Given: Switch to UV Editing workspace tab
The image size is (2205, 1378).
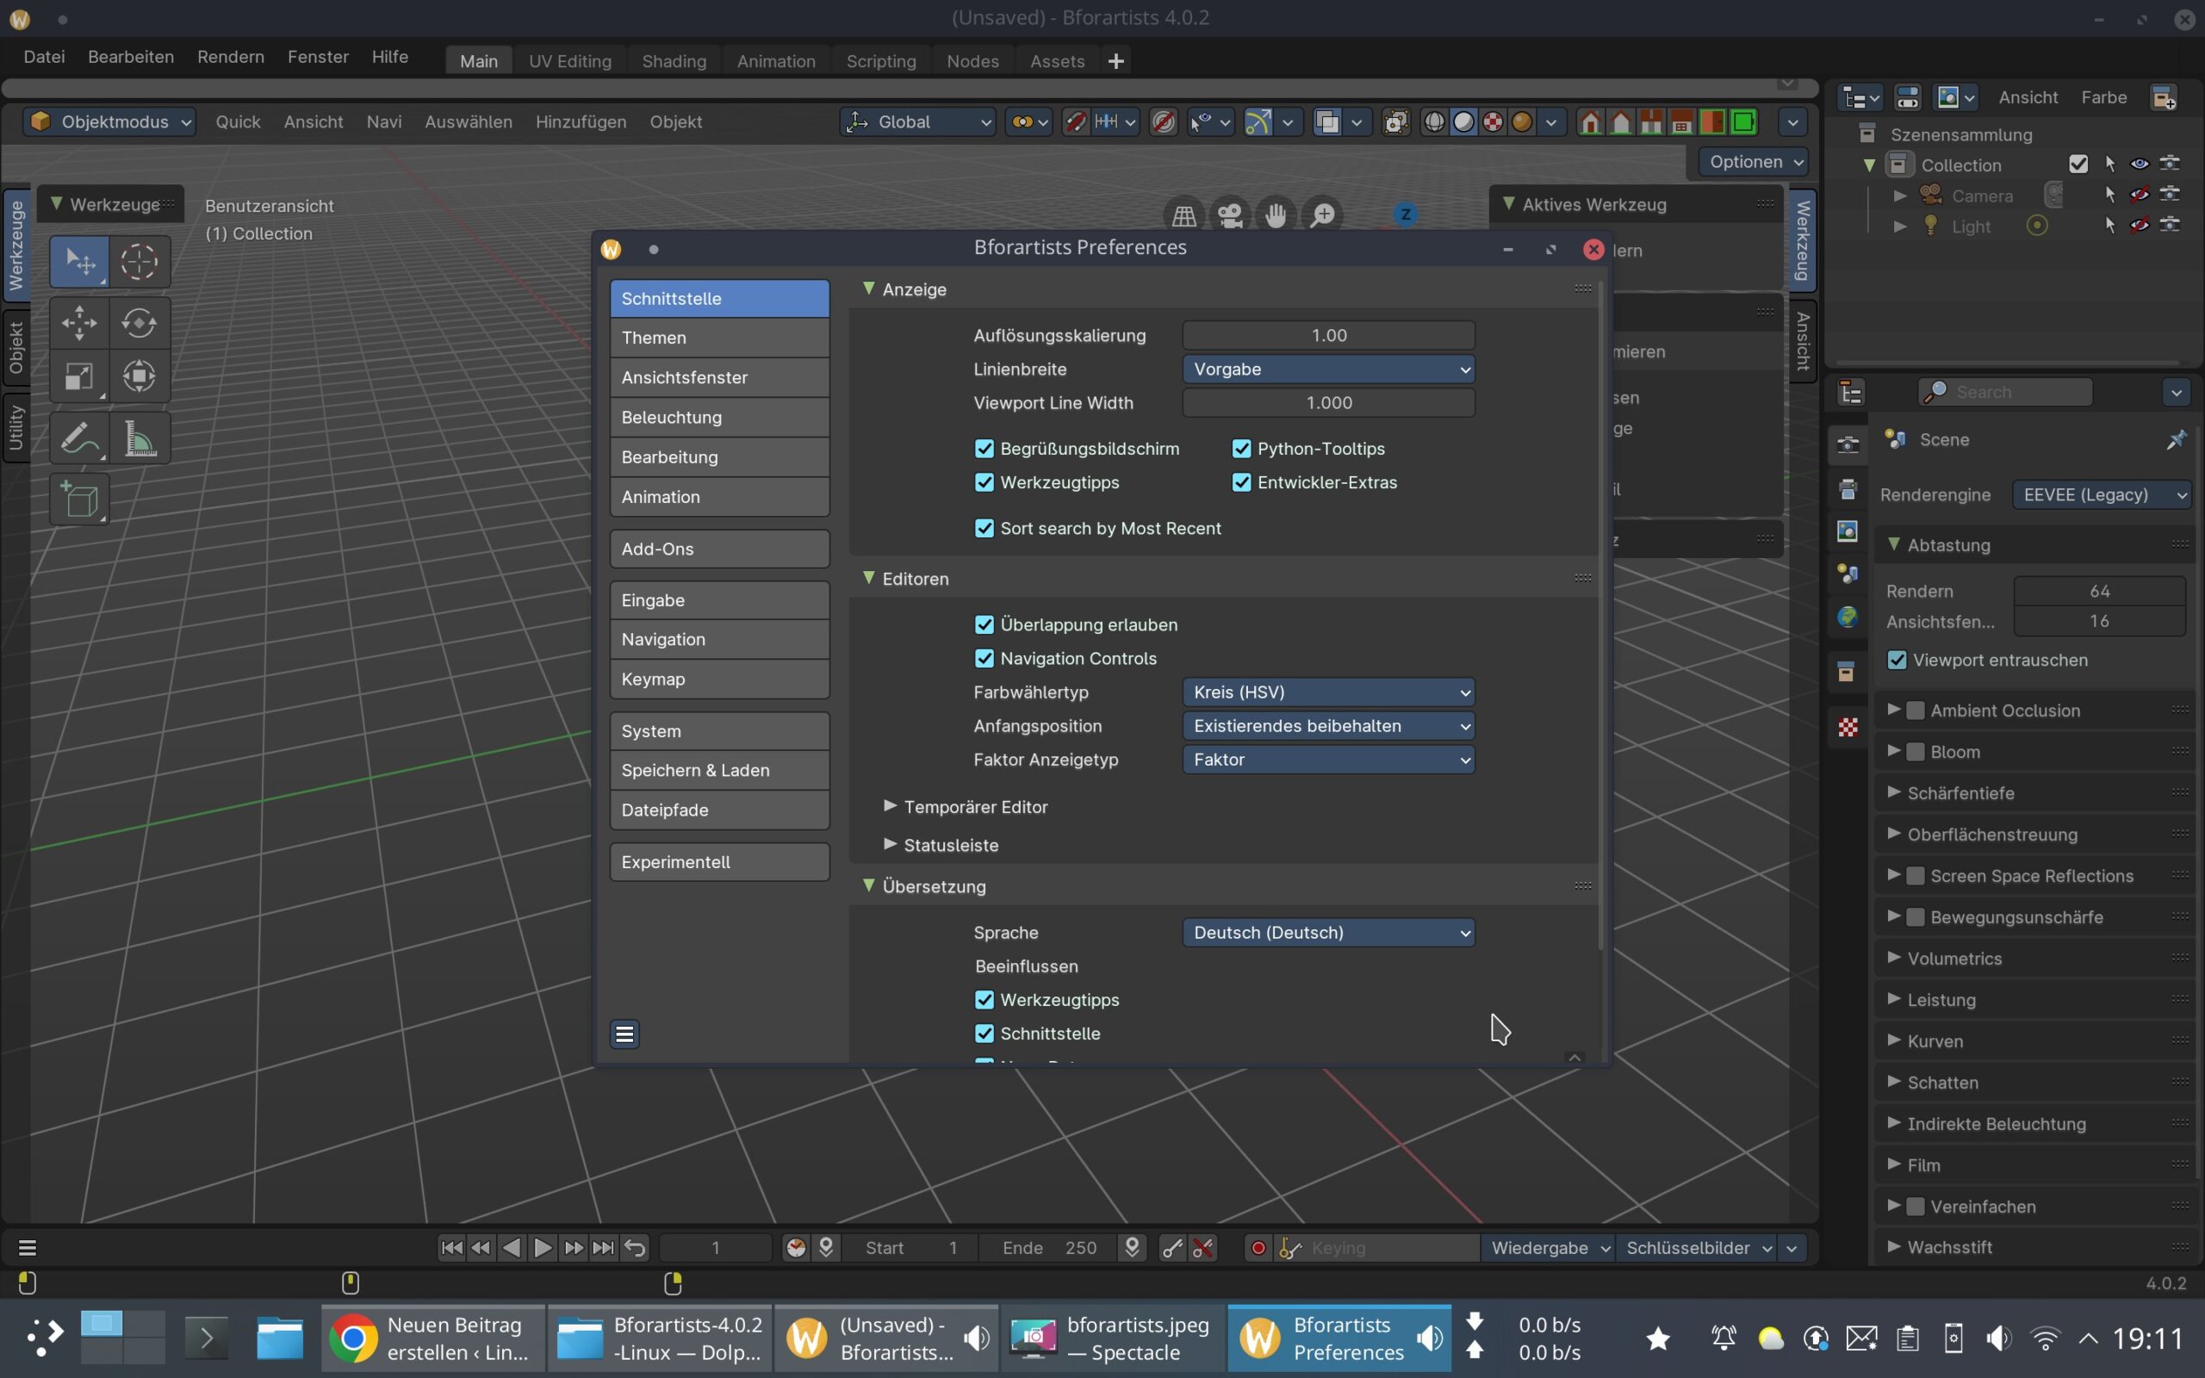Looking at the screenshot, I should click(570, 61).
